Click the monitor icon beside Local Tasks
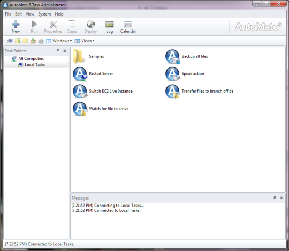This screenshot has width=289, height=251. point(20,65)
